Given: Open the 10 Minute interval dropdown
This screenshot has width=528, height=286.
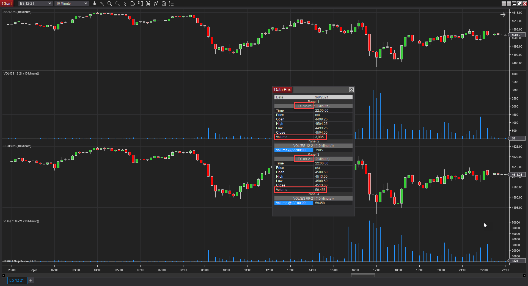Looking at the screenshot, I should tap(71, 3).
